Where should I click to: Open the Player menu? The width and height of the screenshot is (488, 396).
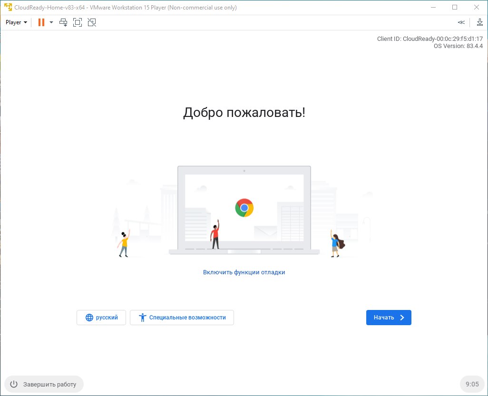tap(16, 22)
